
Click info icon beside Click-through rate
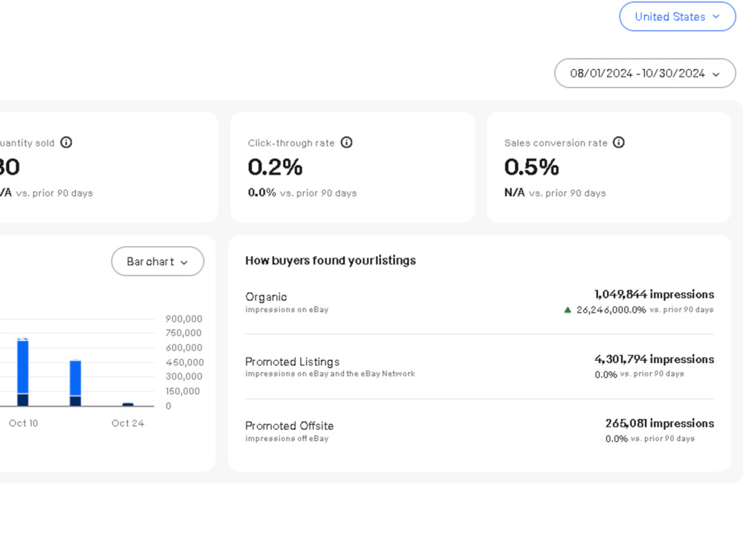347,143
